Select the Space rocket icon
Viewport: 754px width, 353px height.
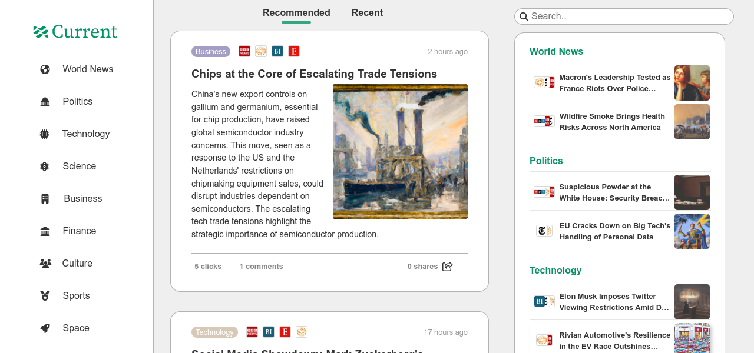pos(45,328)
